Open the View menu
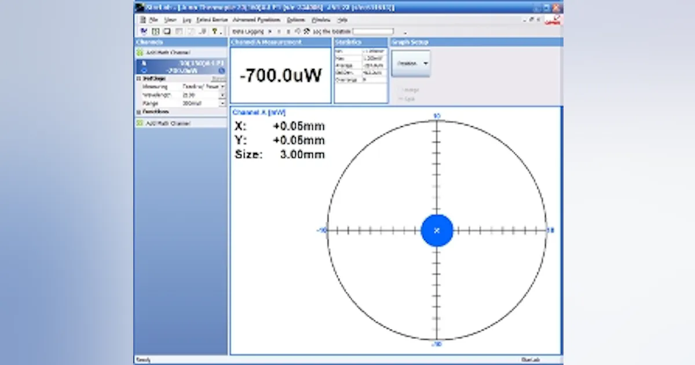The width and height of the screenshot is (695, 365). (170, 20)
